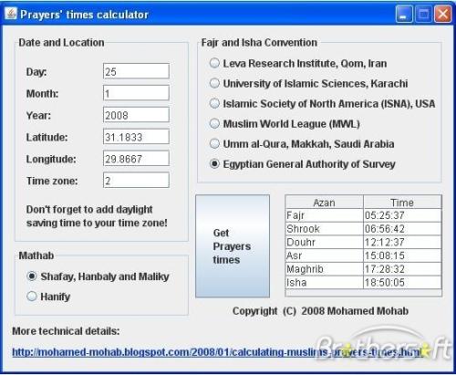Screen dimensions: 456x375
Task: Maximize the Prayers' times calculator window
Action: tap(424, 14)
